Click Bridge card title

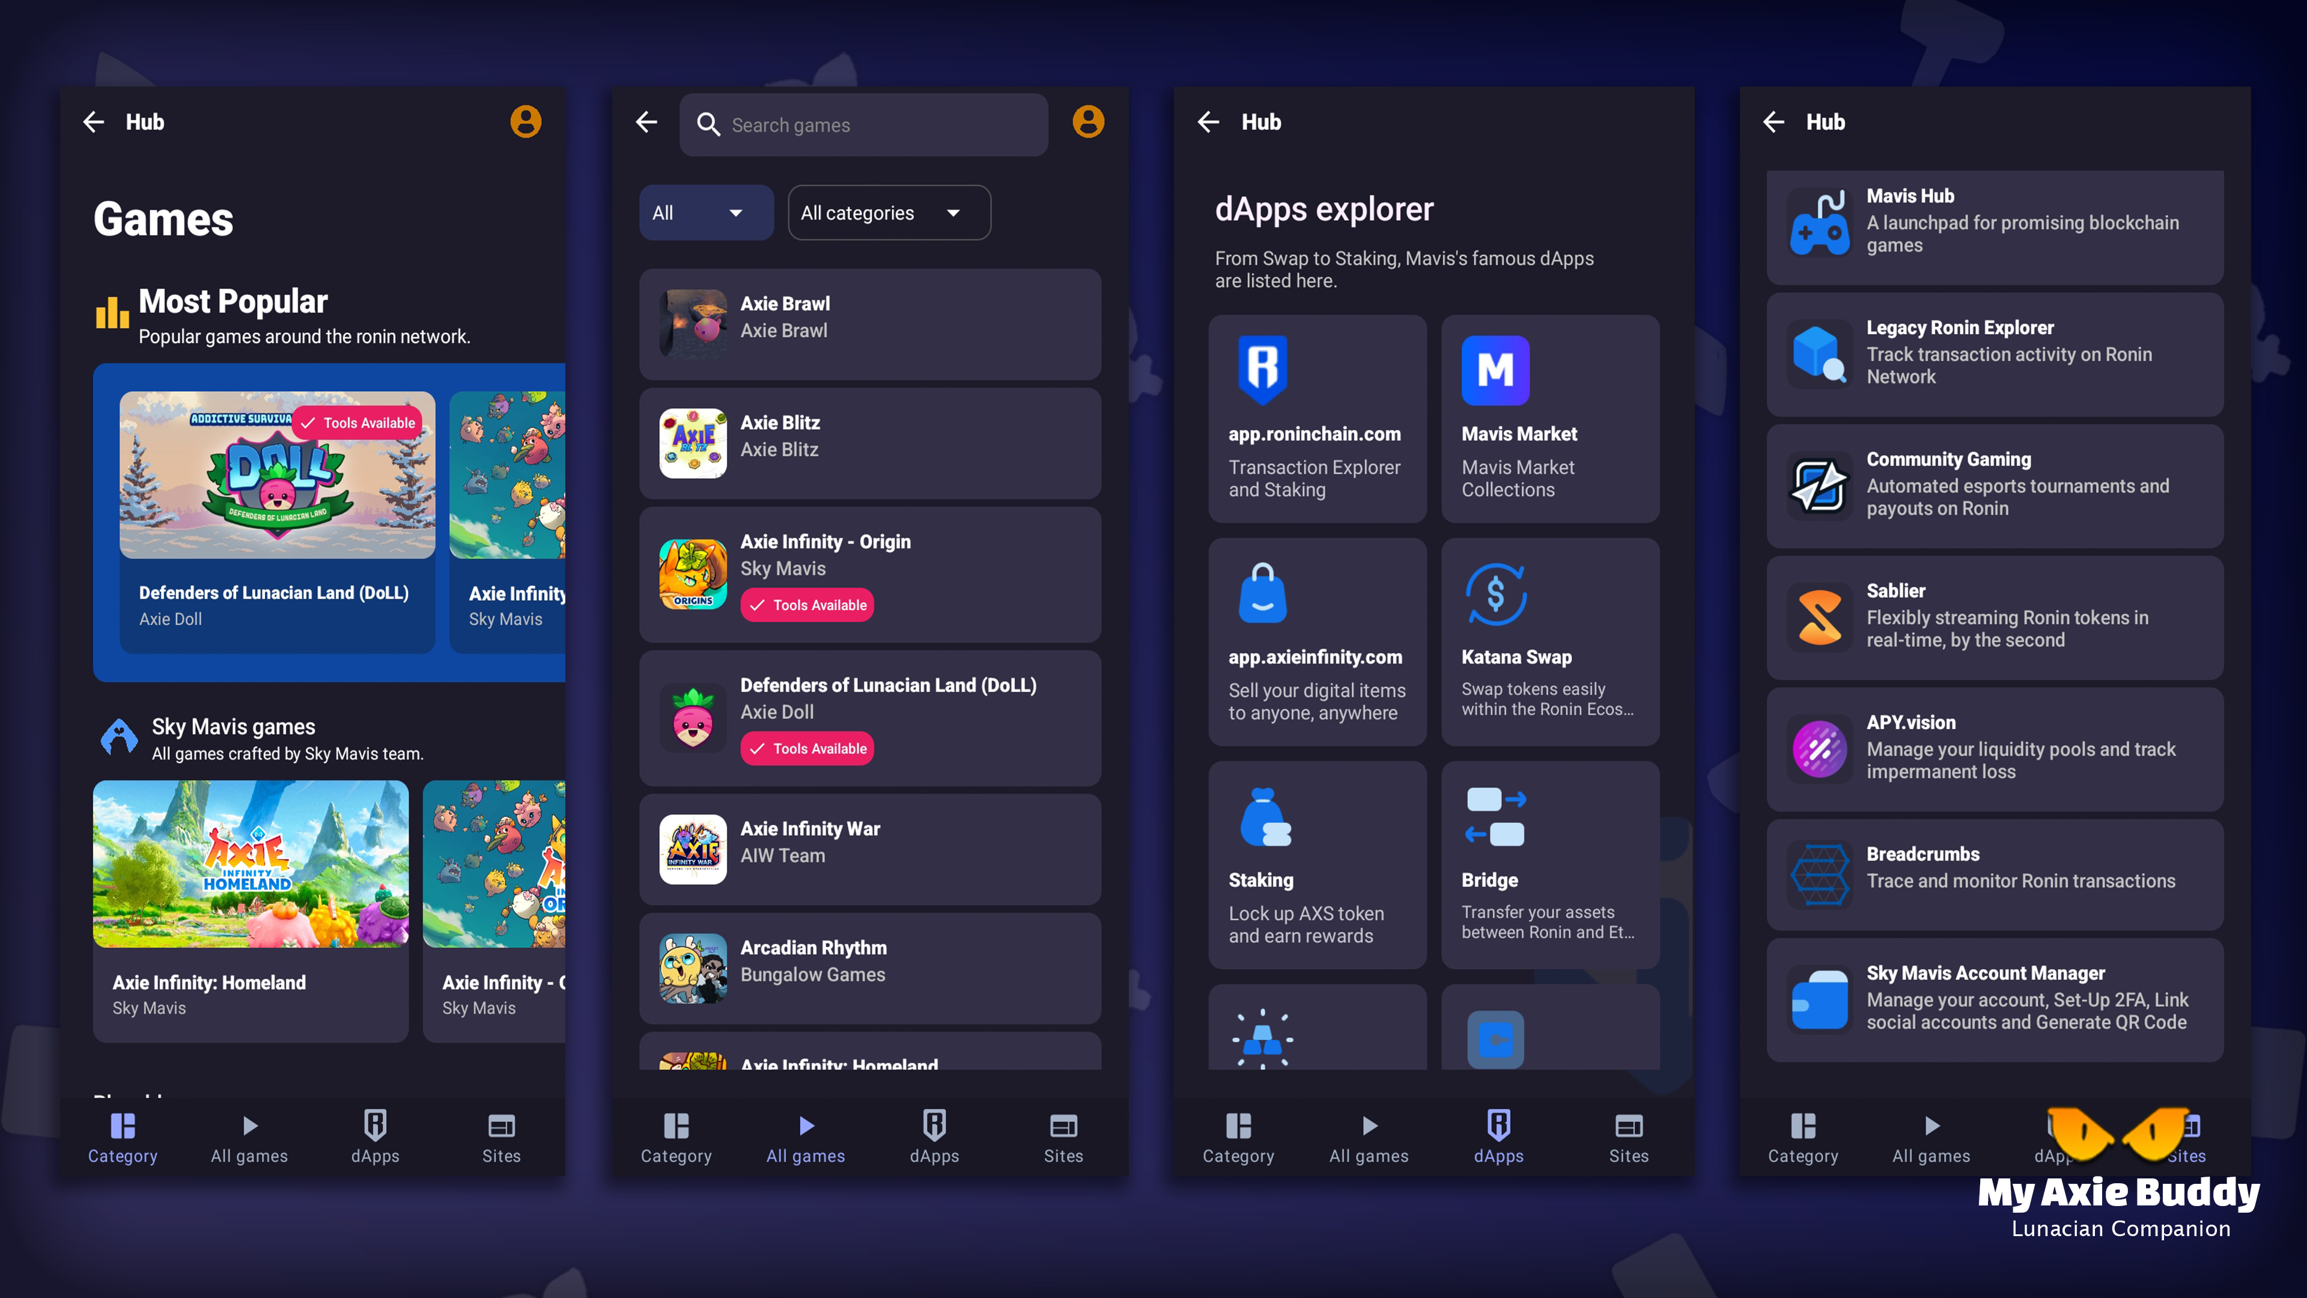pos(1489,880)
